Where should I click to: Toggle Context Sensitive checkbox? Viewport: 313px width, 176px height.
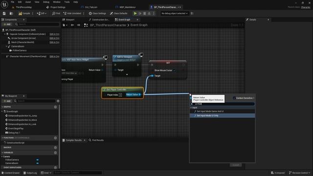[234, 98]
